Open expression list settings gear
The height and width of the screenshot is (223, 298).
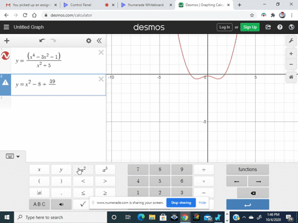(x=89, y=41)
